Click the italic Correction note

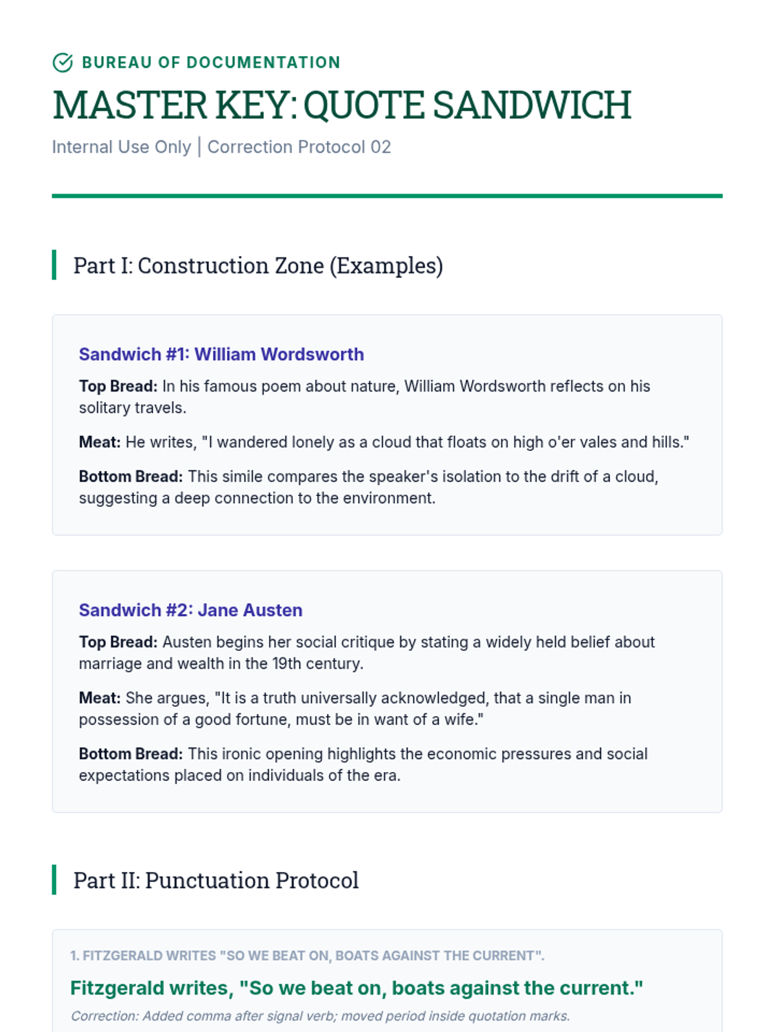(321, 1016)
